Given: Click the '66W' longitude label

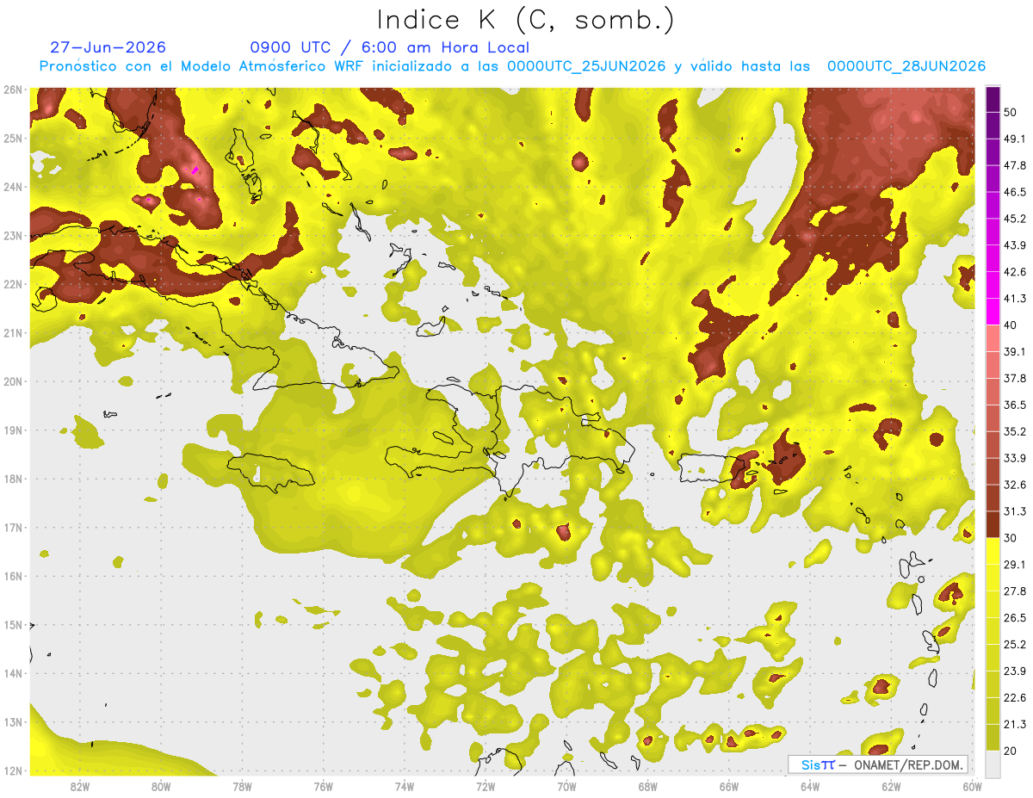Looking at the screenshot, I should 729,787.
